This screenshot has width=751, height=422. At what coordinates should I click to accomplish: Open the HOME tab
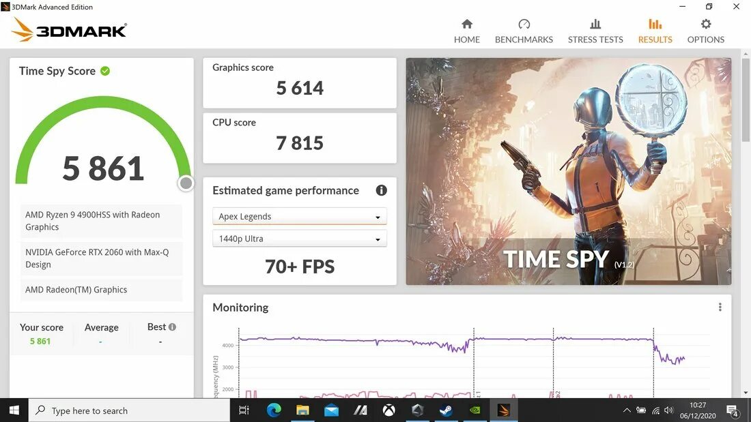coord(466,31)
